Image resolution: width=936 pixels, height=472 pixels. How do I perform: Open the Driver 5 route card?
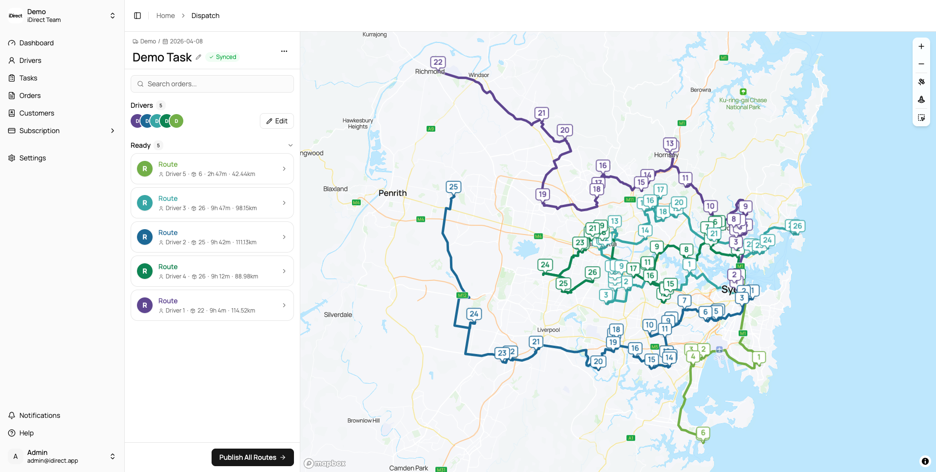pos(212,169)
